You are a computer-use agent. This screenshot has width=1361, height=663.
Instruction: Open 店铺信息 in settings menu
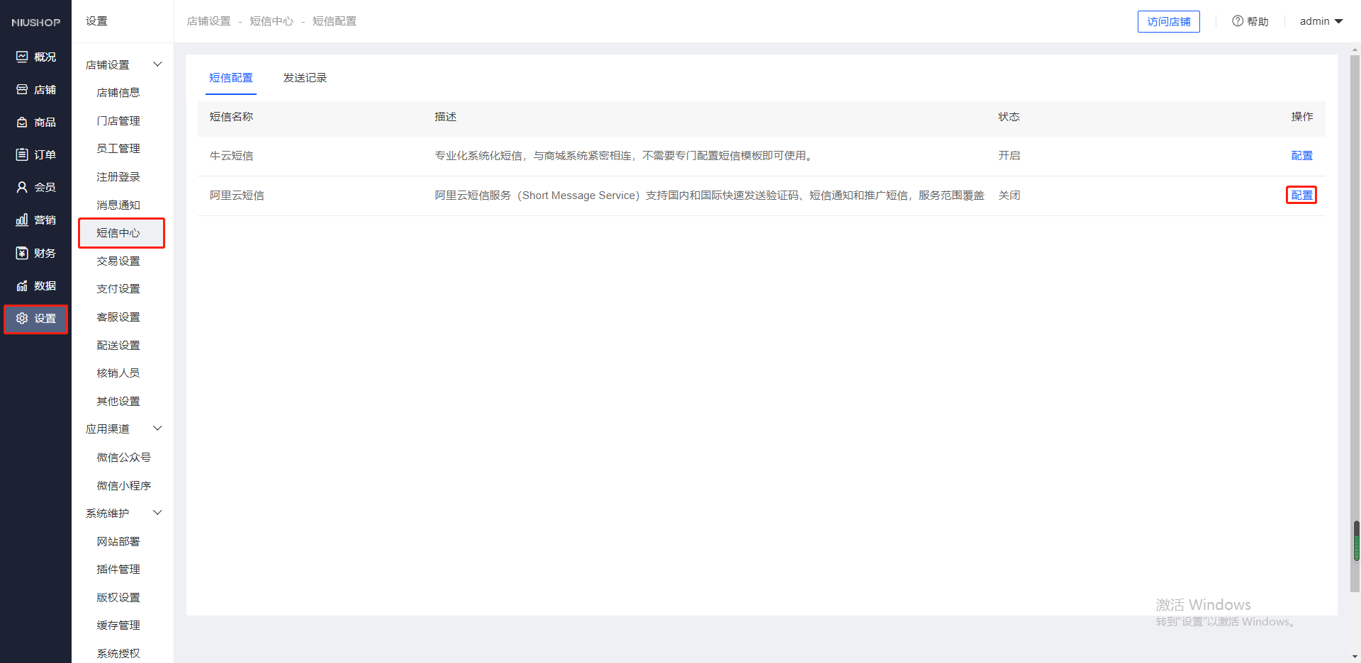pyautogui.click(x=118, y=93)
